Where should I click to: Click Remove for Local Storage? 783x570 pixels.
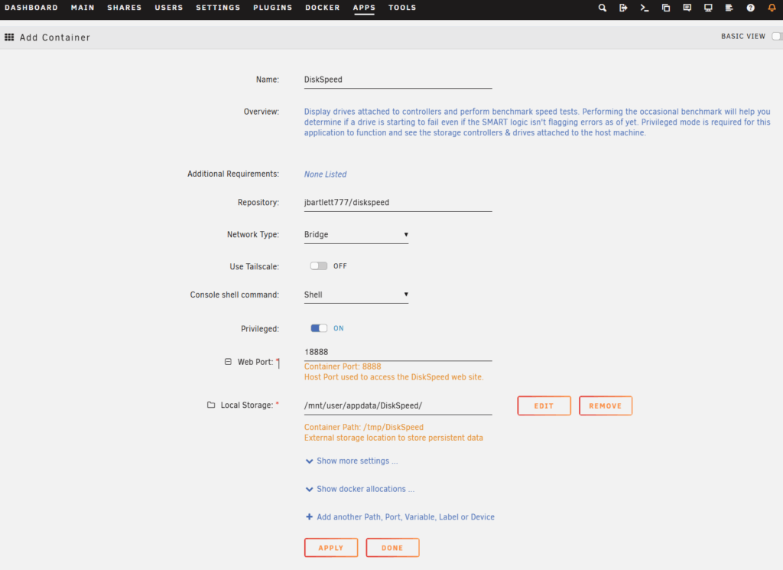point(606,406)
